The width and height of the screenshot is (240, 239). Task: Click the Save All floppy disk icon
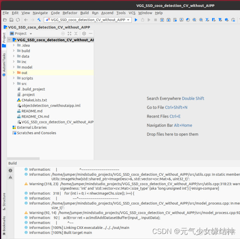coord(12,20)
